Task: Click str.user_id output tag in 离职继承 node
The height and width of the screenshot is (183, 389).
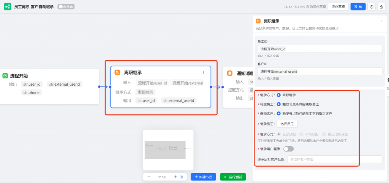Action: pyautogui.click(x=146, y=100)
